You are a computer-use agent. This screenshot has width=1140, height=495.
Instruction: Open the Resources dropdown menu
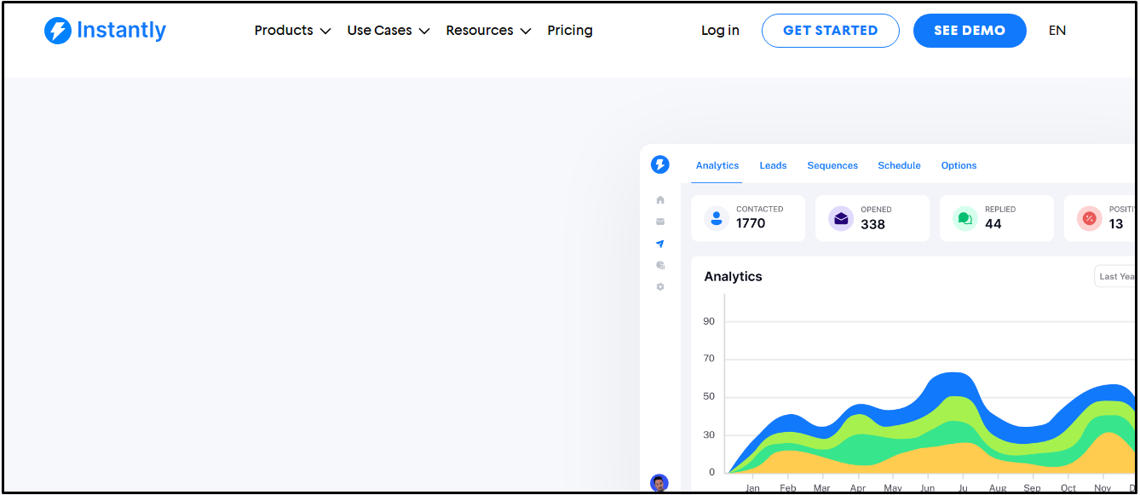pos(488,31)
